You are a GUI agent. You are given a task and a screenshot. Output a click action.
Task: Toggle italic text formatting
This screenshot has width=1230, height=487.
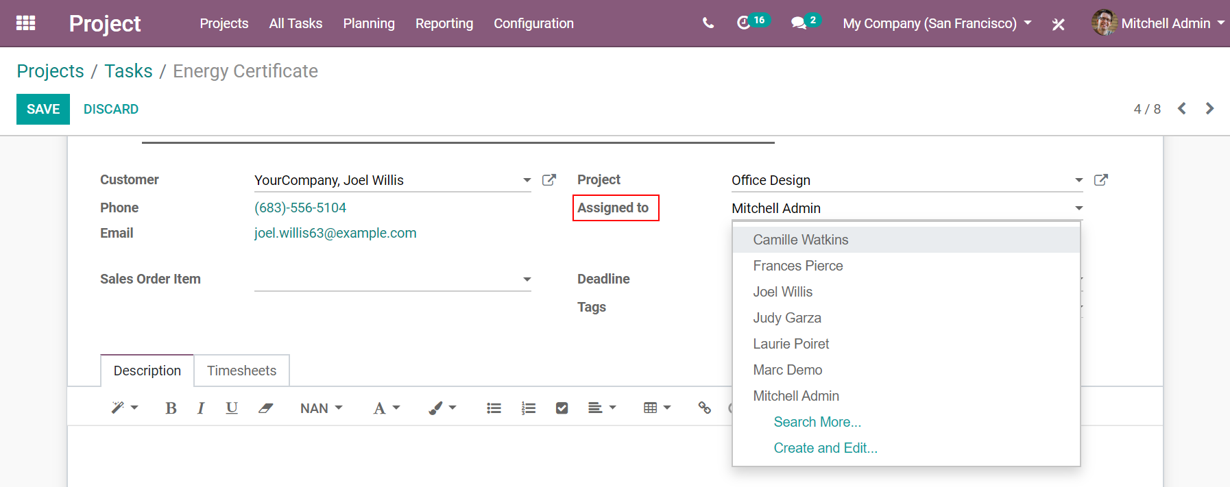[x=200, y=408]
